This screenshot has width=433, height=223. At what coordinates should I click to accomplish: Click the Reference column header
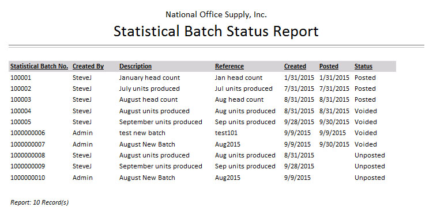click(x=229, y=66)
